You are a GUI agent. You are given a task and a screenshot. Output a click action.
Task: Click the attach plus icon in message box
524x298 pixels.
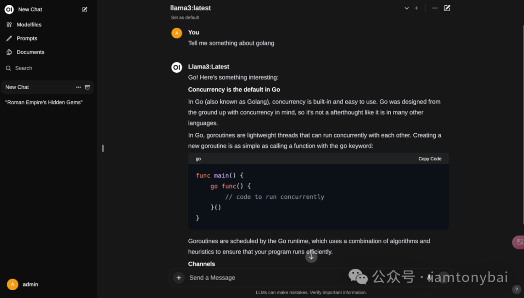click(179, 278)
